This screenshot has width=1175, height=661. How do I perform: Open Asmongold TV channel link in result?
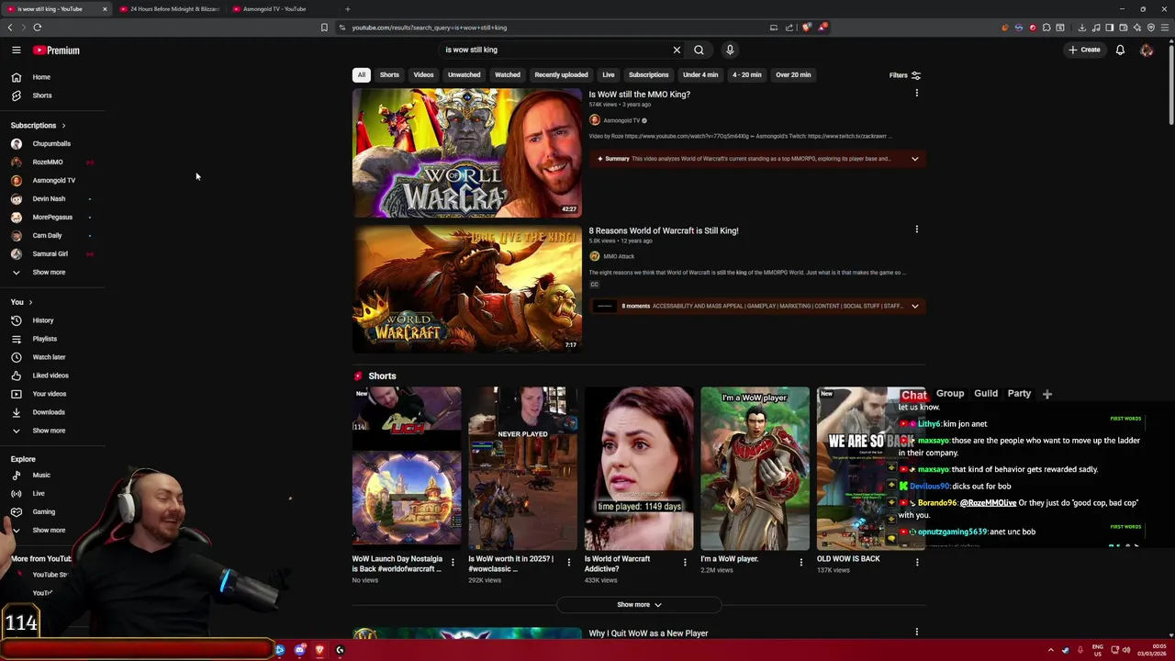621,120
